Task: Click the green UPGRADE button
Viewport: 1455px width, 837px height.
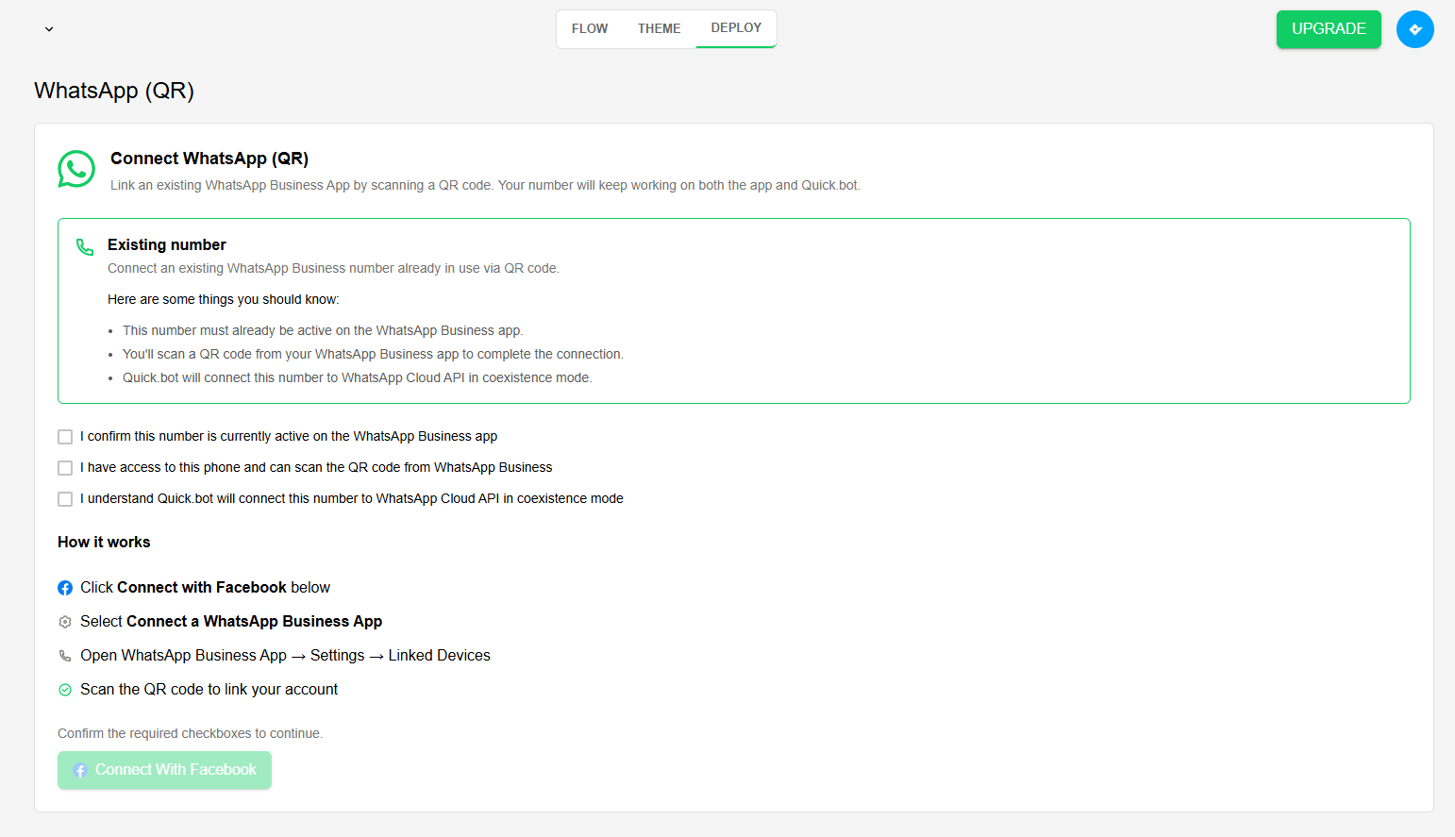Action: [1329, 29]
